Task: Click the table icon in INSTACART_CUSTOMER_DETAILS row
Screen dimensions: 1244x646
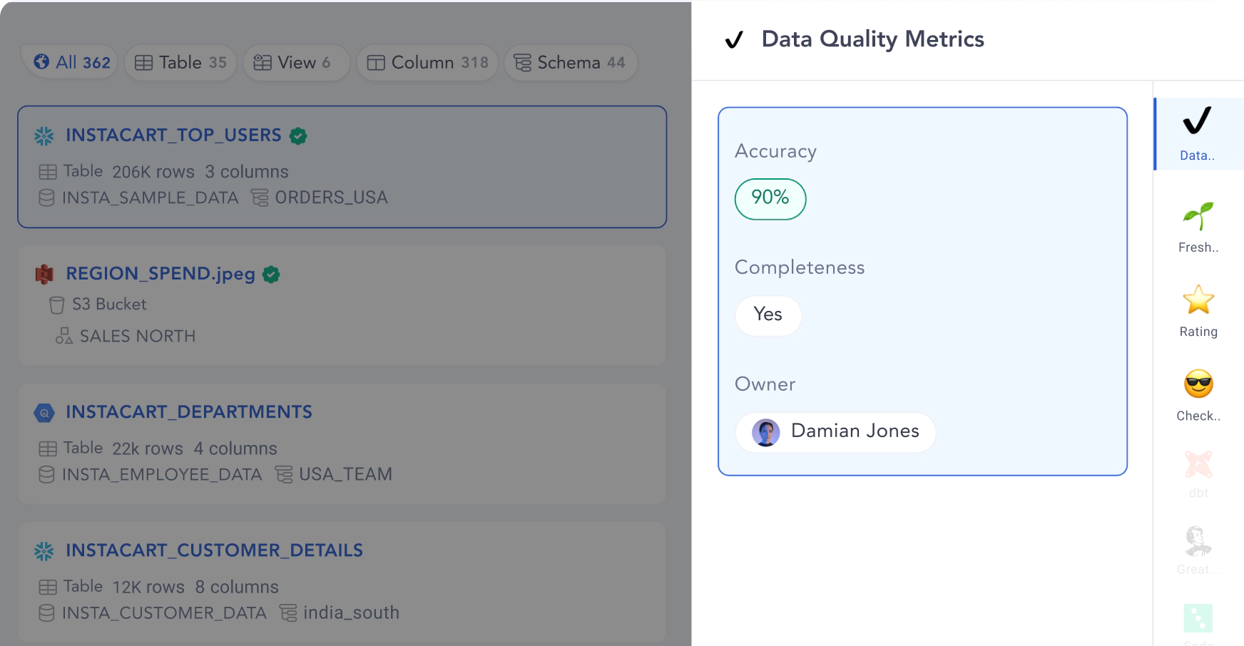Action: coord(48,587)
